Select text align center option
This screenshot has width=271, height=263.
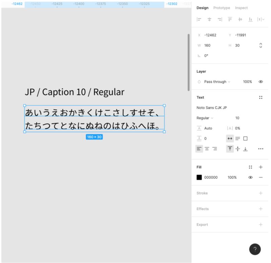click(x=207, y=149)
